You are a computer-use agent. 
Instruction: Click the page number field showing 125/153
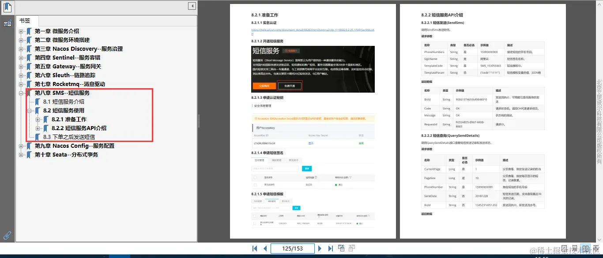pos(292,248)
